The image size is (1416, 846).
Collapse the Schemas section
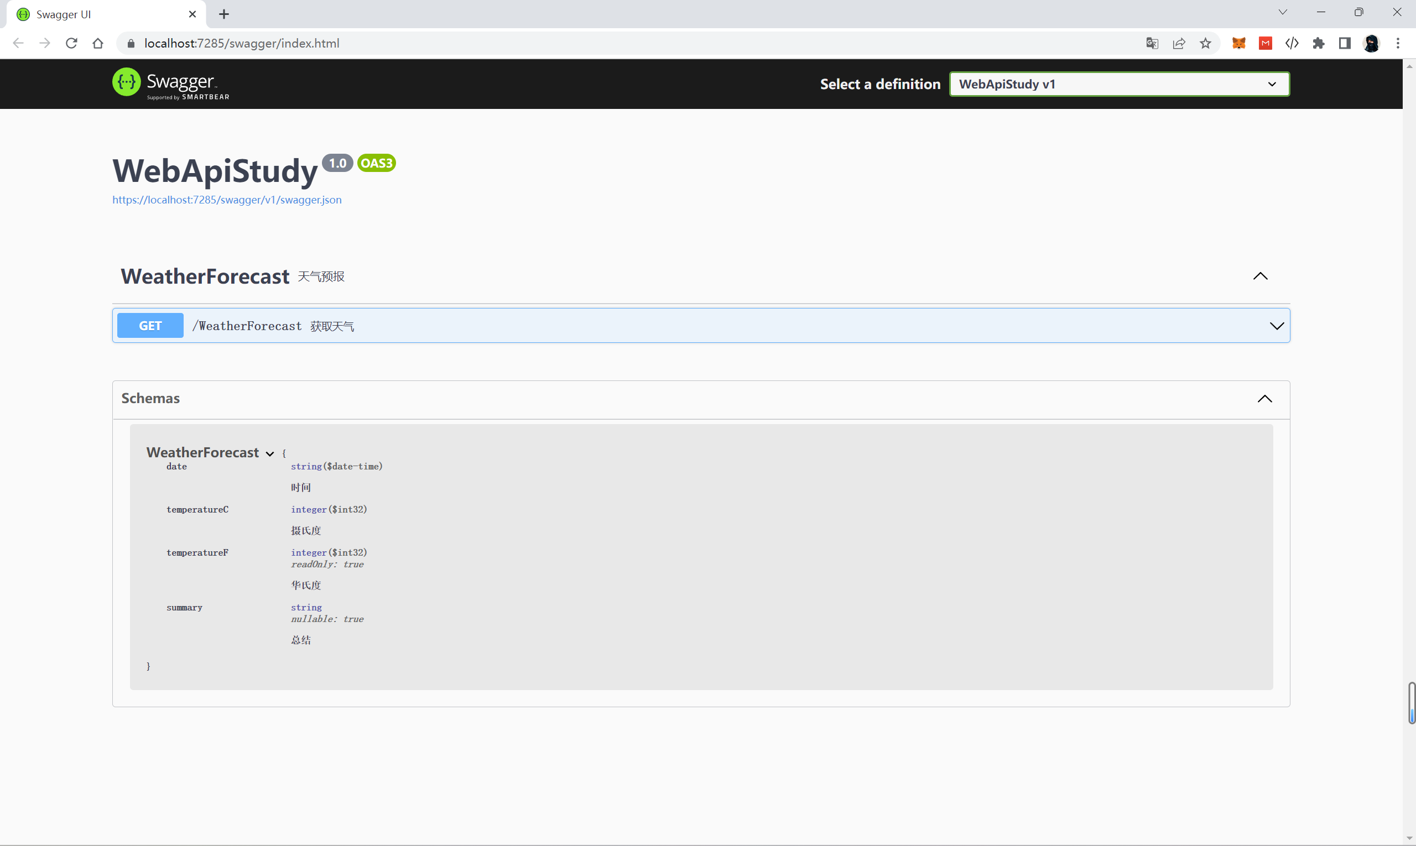[x=1264, y=399]
